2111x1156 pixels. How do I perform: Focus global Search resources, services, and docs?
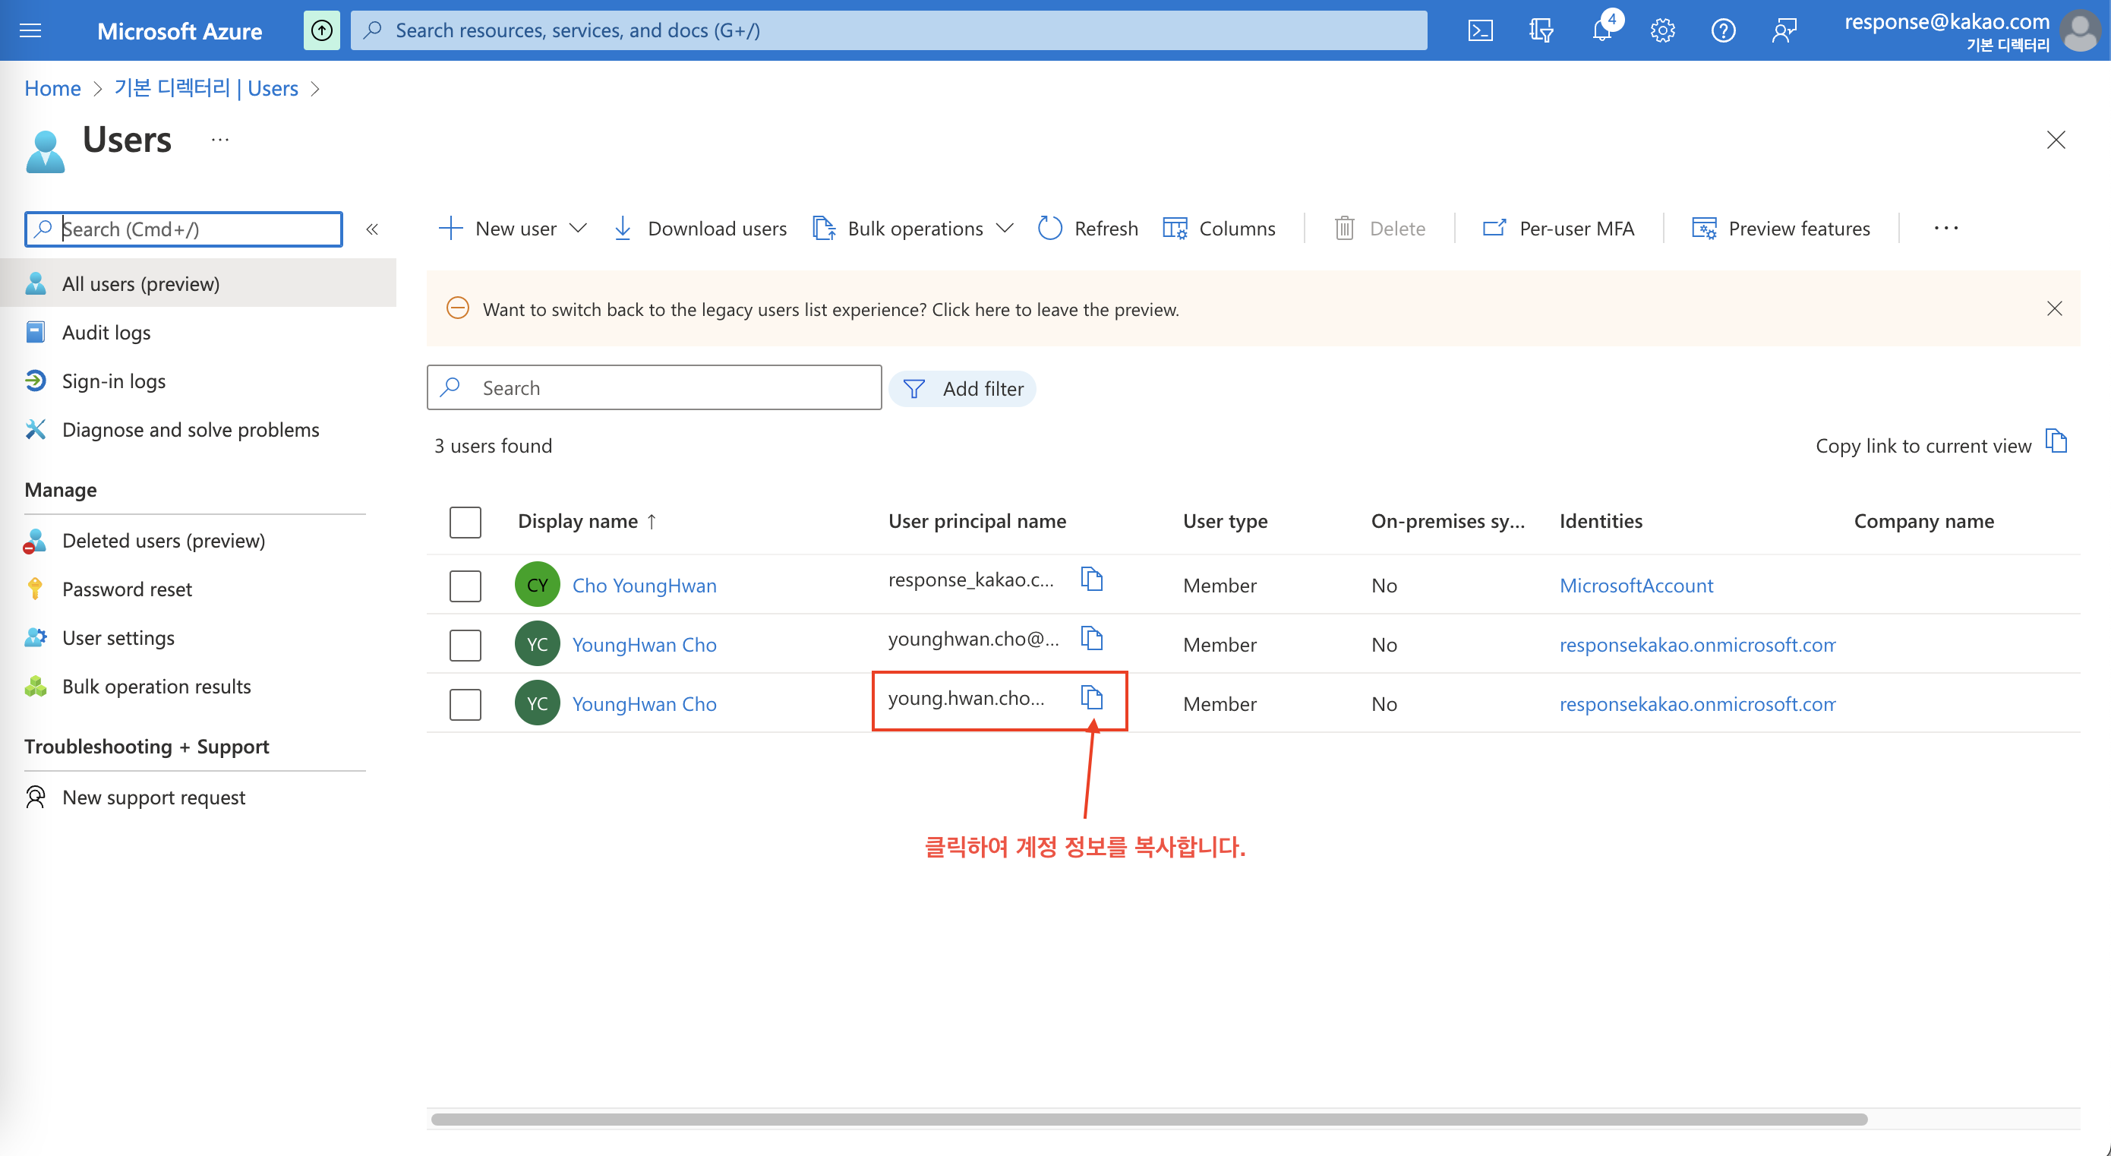tap(889, 30)
